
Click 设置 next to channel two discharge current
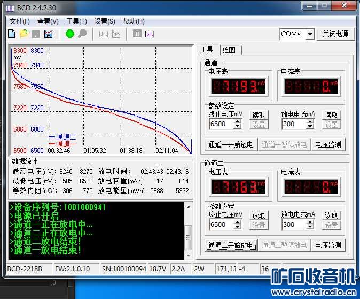pos(331,225)
